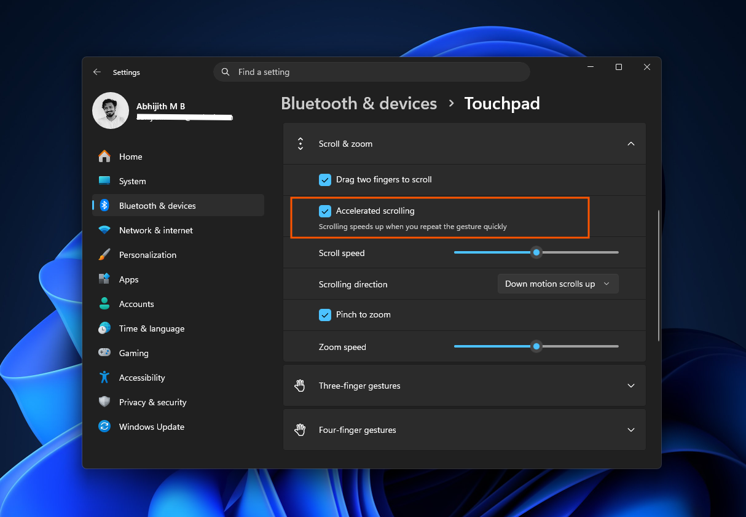This screenshot has width=746, height=517.
Task: Select Network & internet
Action: 178,230
